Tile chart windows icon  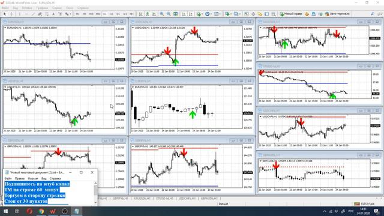(x=176, y=14)
